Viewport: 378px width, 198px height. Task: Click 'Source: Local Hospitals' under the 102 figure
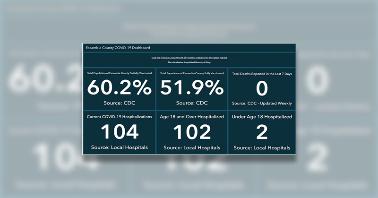click(192, 147)
